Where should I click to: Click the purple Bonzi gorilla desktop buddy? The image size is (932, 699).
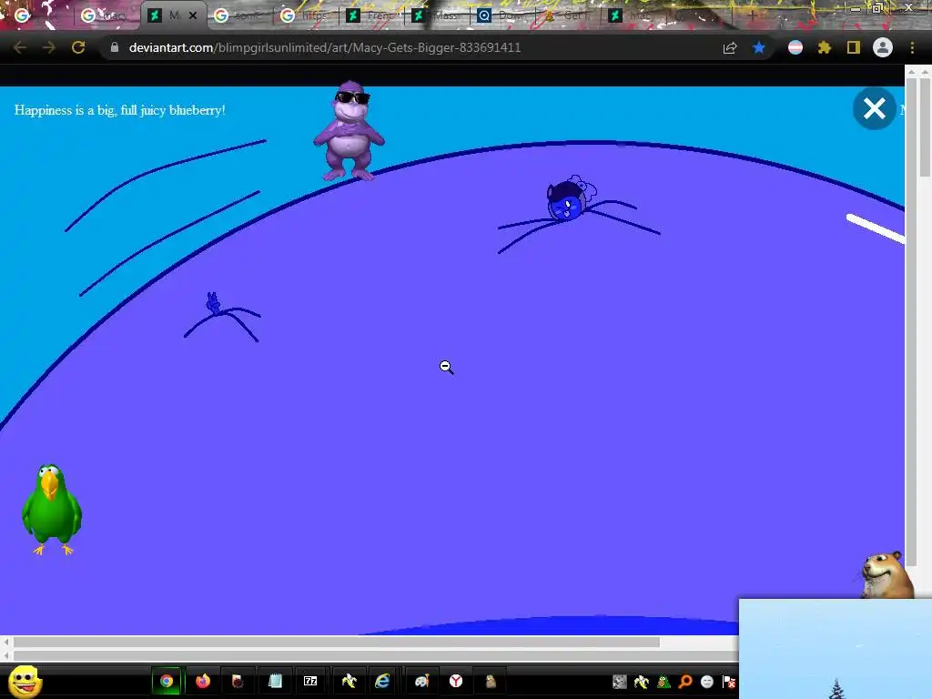point(349,131)
